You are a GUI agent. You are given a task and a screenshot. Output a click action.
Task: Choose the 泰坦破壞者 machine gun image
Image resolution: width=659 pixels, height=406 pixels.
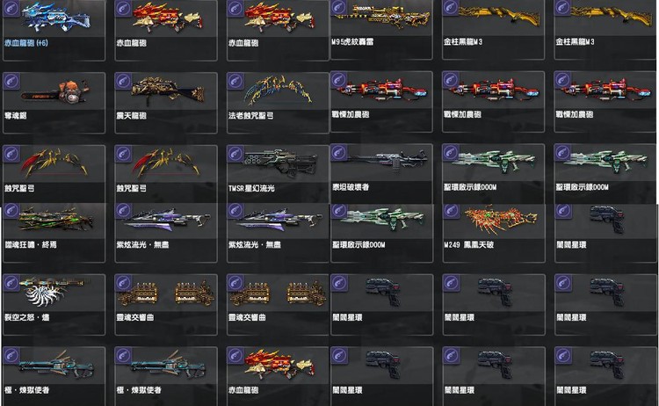387,159
